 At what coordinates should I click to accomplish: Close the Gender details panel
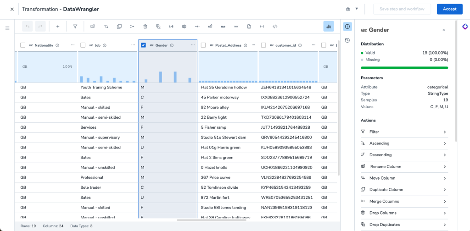point(443,30)
